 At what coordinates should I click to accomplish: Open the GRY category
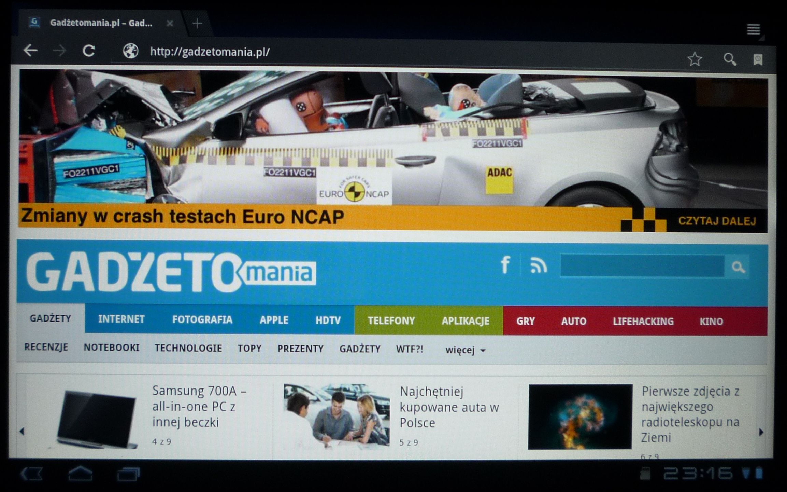pyautogui.click(x=526, y=322)
